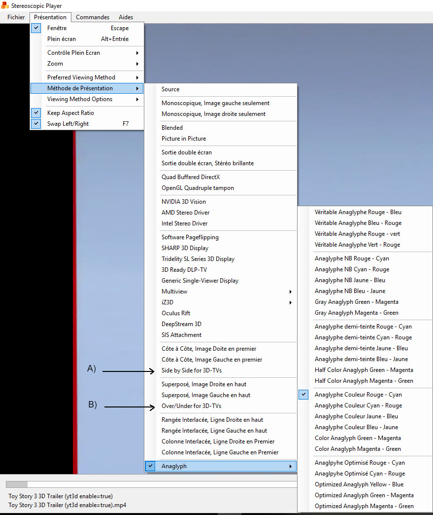Select Fenêtre windowed mode
Viewport: 433px width, 515px height.
click(57, 28)
